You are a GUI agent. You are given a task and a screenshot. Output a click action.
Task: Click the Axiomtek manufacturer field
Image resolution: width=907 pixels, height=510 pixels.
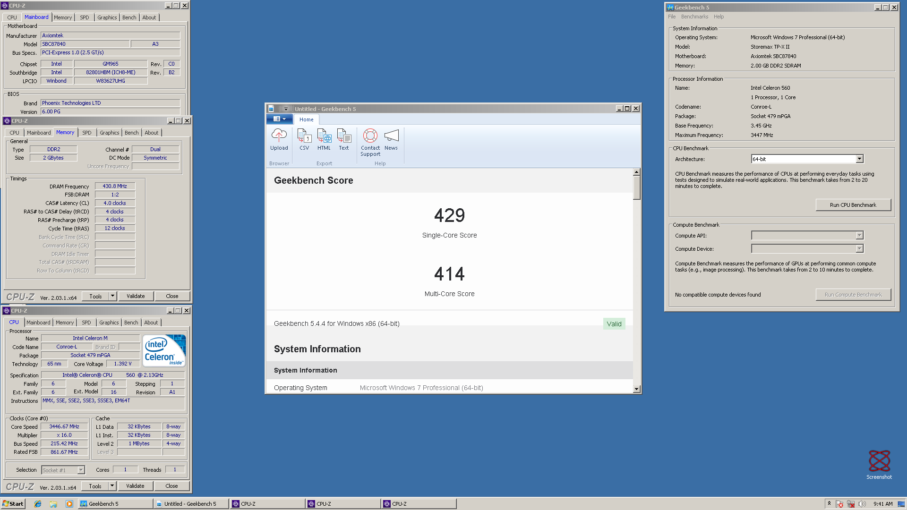(111, 35)
